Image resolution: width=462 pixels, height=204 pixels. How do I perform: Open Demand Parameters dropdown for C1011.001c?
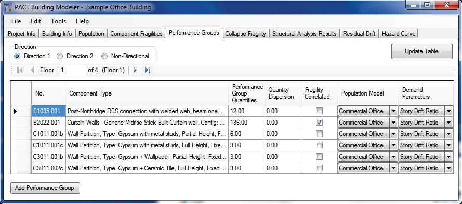[x=448, y=145]
